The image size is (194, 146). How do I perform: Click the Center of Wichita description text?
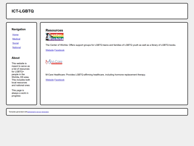click(111, 45)
